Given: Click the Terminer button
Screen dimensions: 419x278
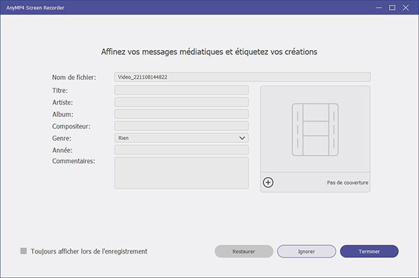Looking at the screenshot, I should coord(369,252).
